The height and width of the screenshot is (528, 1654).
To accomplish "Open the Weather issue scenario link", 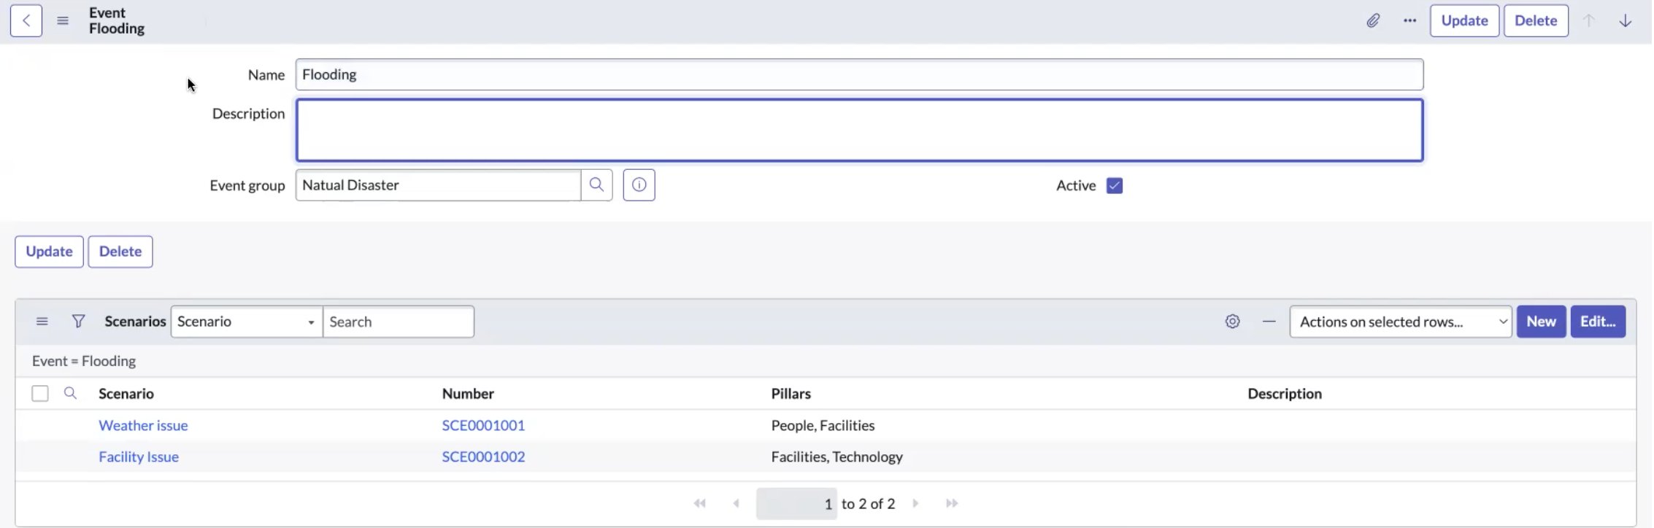I will click(143, 425).
